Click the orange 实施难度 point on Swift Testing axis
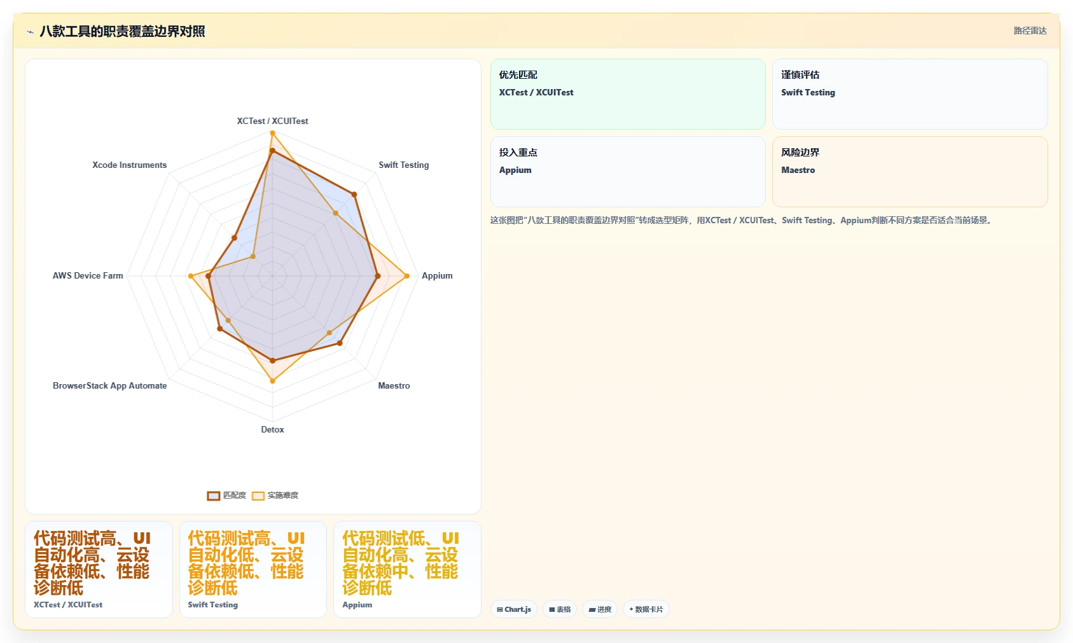The width and height of the screenshot is (1073, 643). [335, 213]
